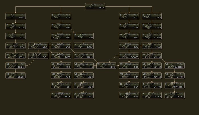Select the ИСУ-152 vehicle thumbnail
This screenshot has height=115, width=199.
[x=152, y=75]
